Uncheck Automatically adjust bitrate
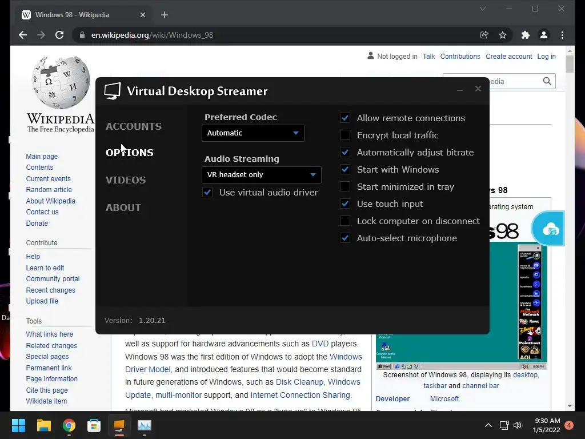The image size is (585, 439). (x=345, y=152)
